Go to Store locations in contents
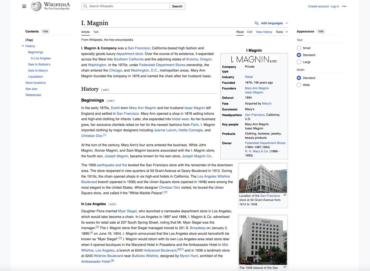This screenshot has height=271, width=370. point(36,83)
